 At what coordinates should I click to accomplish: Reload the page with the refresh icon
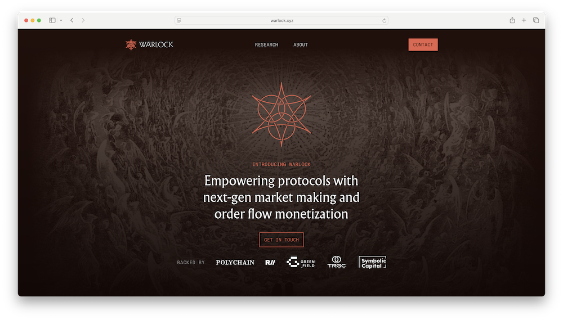pos(384,20)
